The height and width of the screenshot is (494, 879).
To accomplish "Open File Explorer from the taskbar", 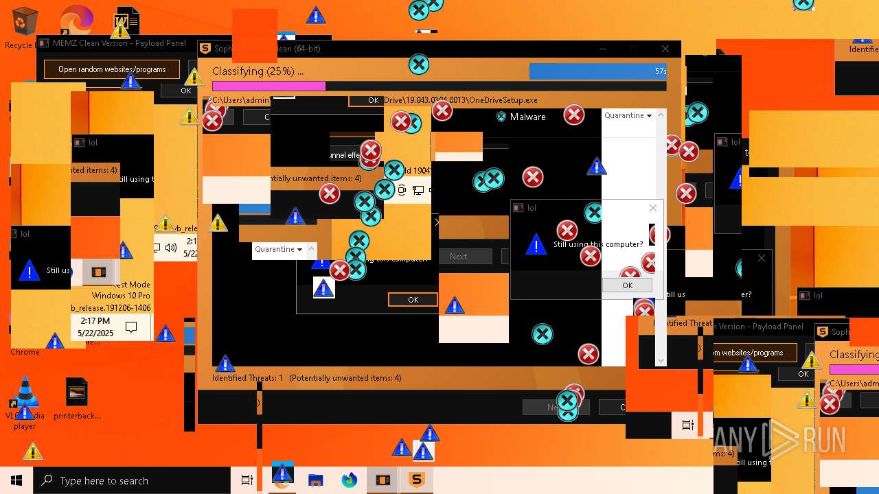I will tap(315, 480).
